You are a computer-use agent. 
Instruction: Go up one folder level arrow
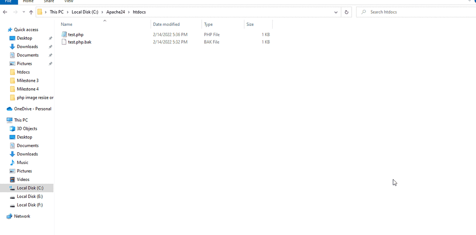[31, 12]
